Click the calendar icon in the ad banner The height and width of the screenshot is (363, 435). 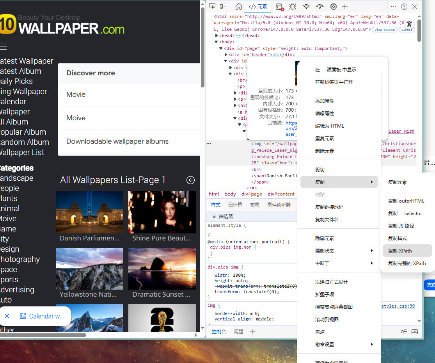pyautogui.click(x=23, y=316)
